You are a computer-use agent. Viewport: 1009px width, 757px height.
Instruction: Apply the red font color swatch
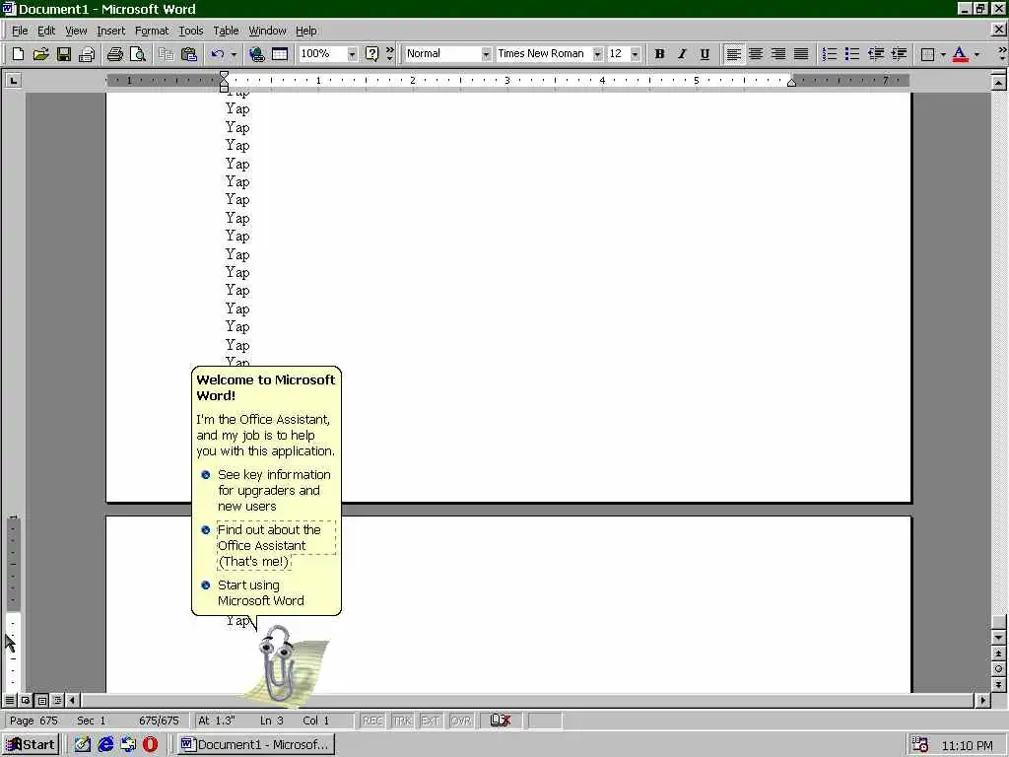pos(960,54)
